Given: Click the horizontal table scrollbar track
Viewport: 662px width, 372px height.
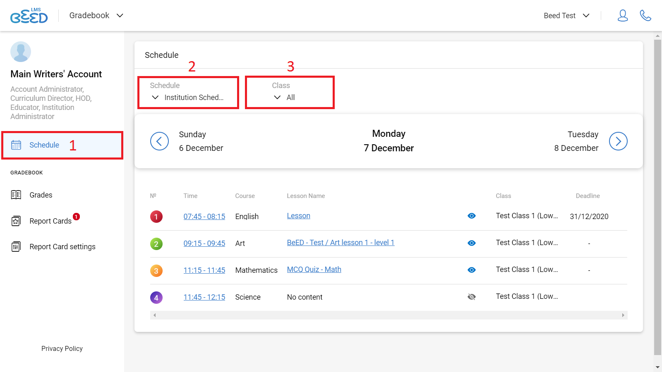Looking at the screenshot, I should 389,315.
